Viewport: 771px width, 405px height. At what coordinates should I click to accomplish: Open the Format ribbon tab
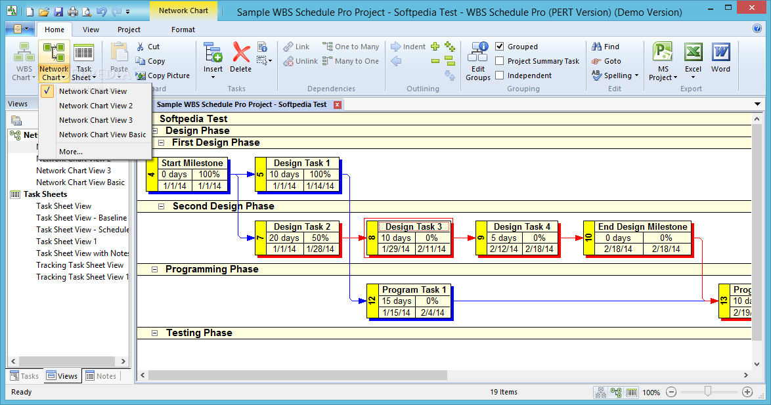point(183,30)
